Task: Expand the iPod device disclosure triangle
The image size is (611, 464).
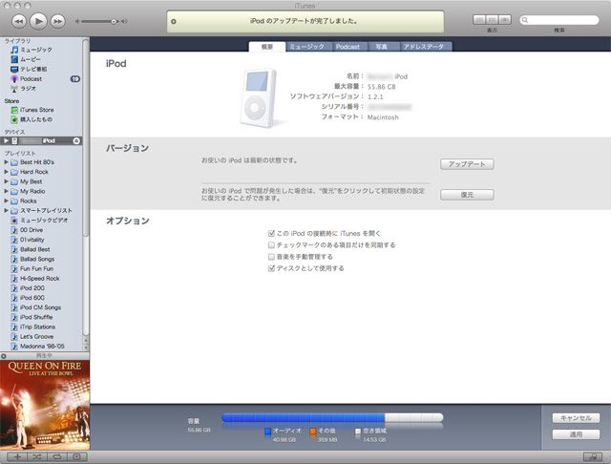Action: [7, 140]
